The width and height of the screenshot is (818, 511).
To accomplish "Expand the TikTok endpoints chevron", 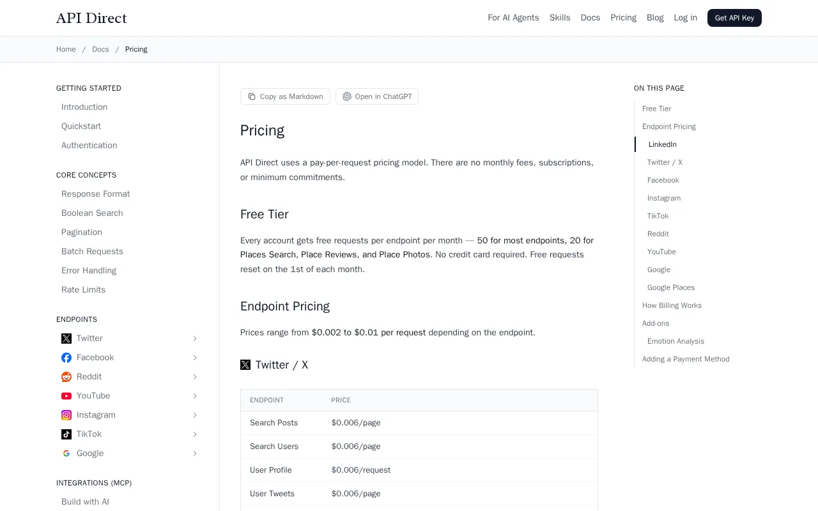I will tap(195, 434).
